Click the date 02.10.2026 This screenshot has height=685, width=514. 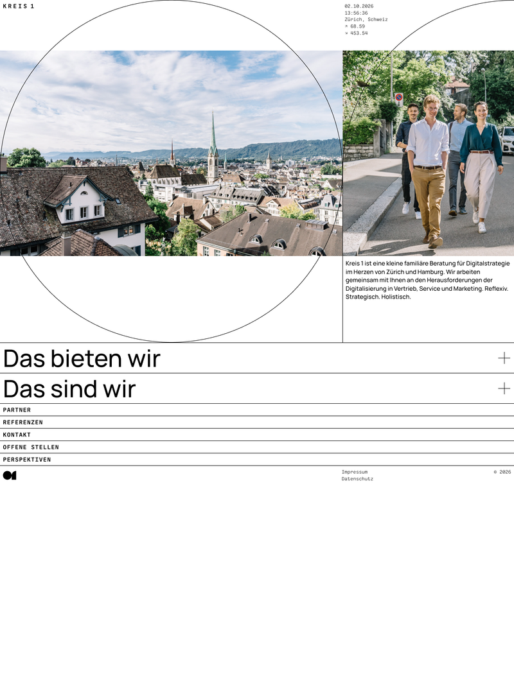pos(359,6)
